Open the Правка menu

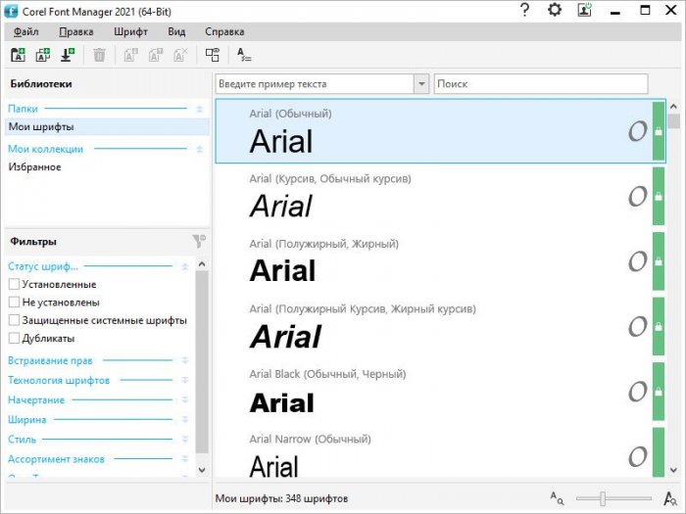pos(76,32)
